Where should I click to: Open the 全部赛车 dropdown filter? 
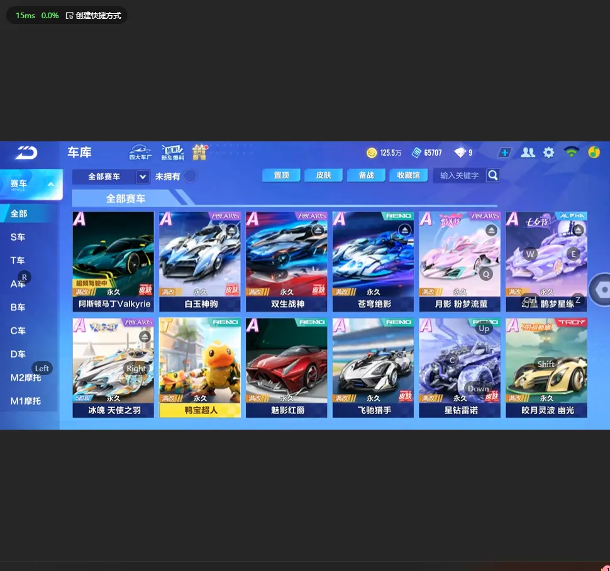pos(111,177)
